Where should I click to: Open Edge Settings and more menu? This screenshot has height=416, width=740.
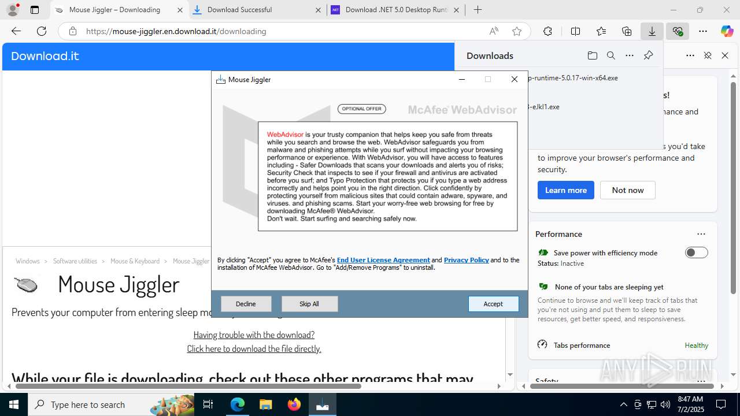(703, 31)
